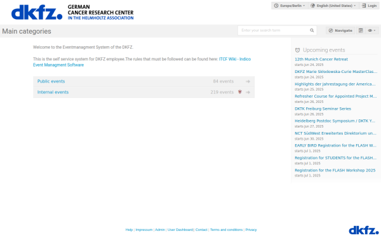Open Registration for the FLASH Workshop 2025
Image resolution: width=381 pixels, height=238 pixels.
click(x=335, y=171)
